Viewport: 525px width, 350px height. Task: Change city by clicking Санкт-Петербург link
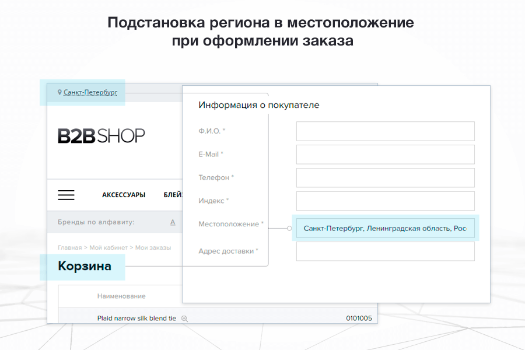pos(90,92)
